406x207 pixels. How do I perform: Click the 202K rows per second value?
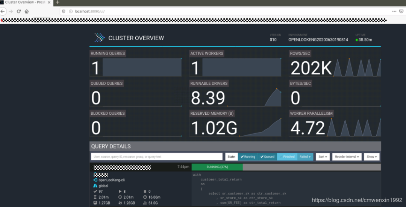311,68
